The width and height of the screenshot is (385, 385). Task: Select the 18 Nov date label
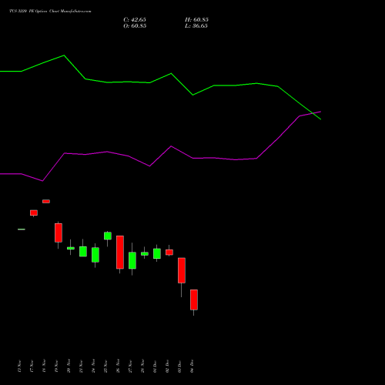point(44,367)
